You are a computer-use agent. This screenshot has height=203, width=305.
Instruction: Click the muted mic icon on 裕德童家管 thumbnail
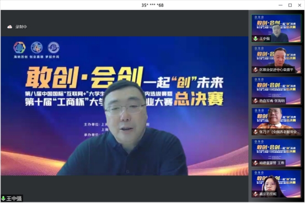(x=255, y=163)
